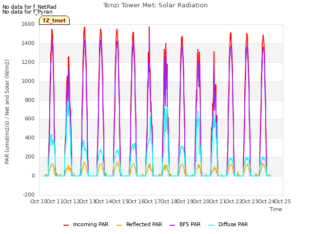Click the Diffuse PAR legend label
The image size is (312, 234).
(233, 224)
